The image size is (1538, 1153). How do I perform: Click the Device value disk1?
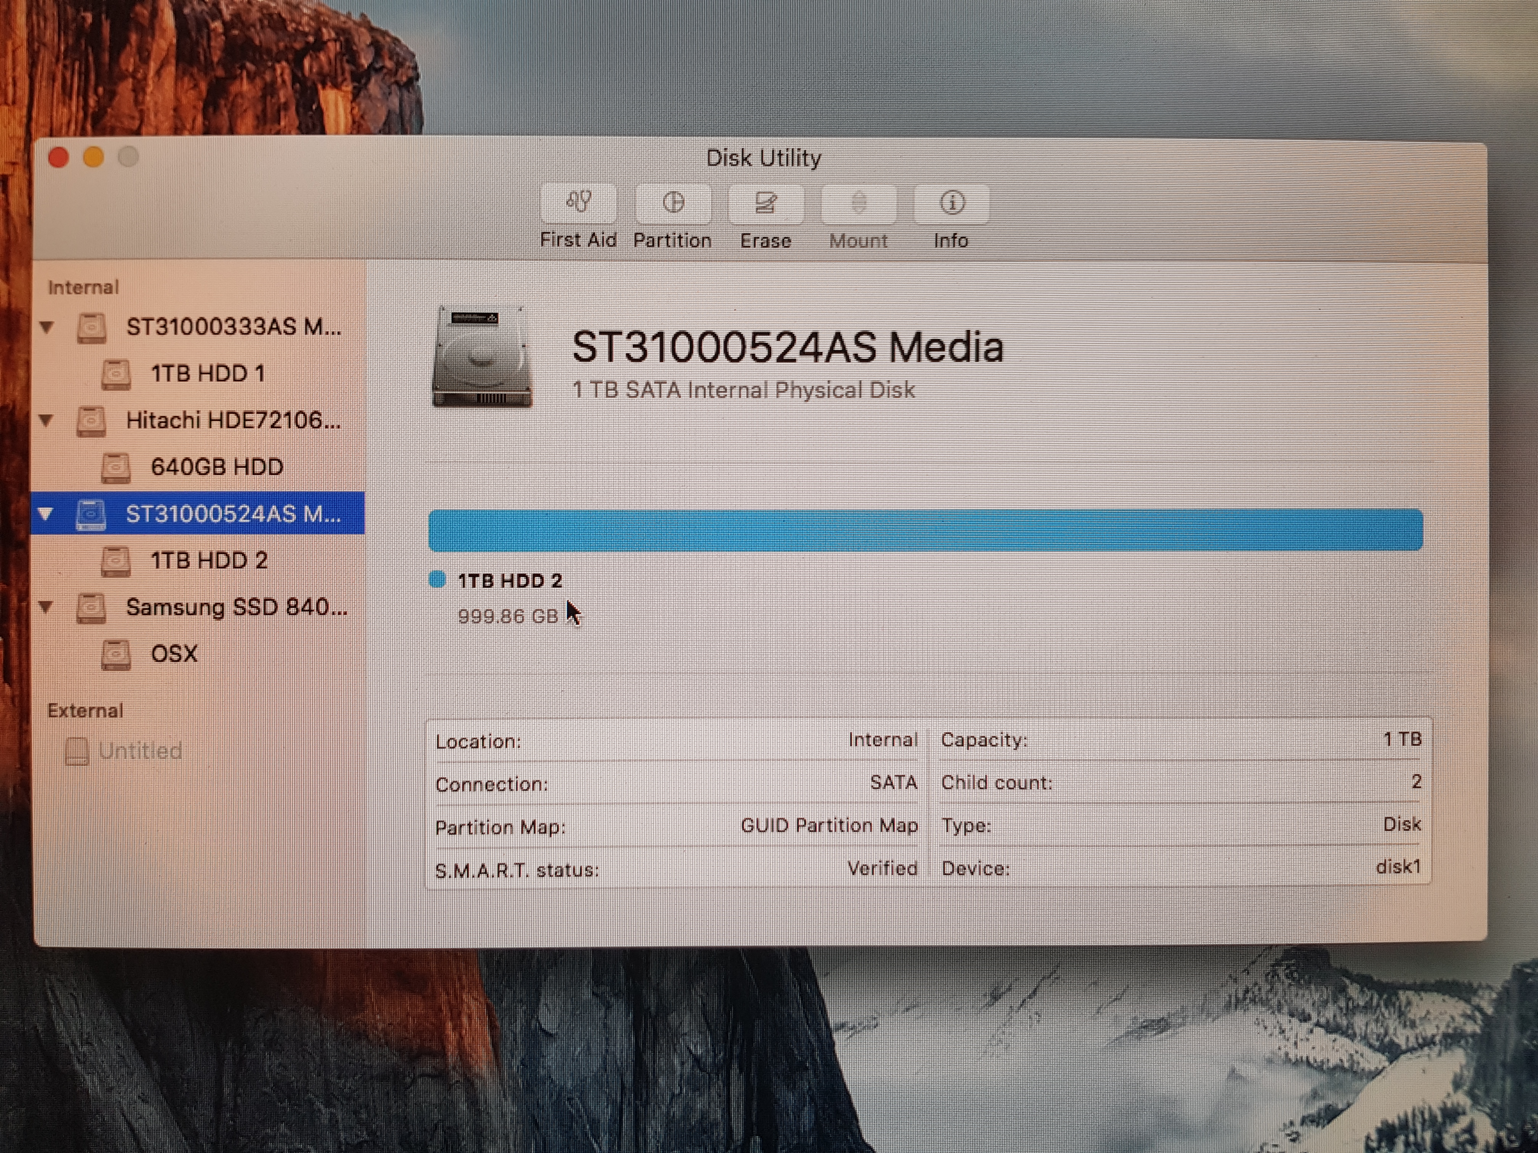click(x=1398, y=867)
